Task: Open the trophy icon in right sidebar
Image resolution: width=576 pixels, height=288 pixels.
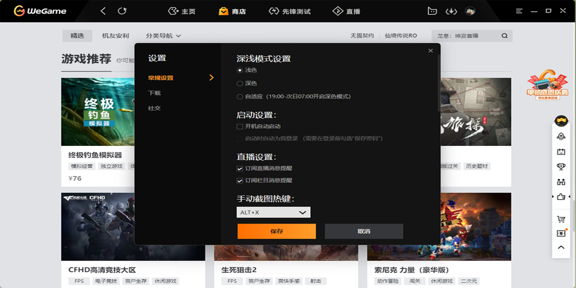Action: [x=561, y=167]
